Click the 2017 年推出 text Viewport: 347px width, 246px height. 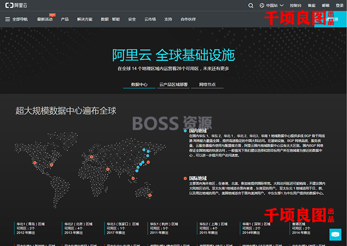(x=116, y=233)
